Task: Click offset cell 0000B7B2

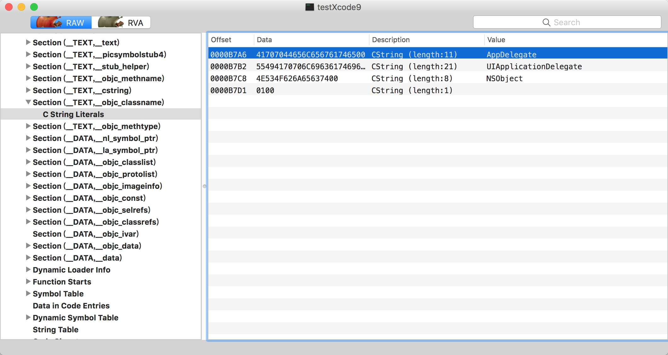Action: [228, 66]
